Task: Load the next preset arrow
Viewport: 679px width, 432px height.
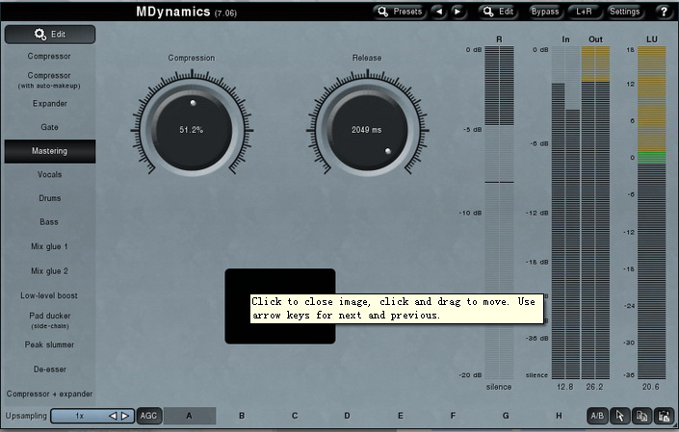Action: point(457,12)
